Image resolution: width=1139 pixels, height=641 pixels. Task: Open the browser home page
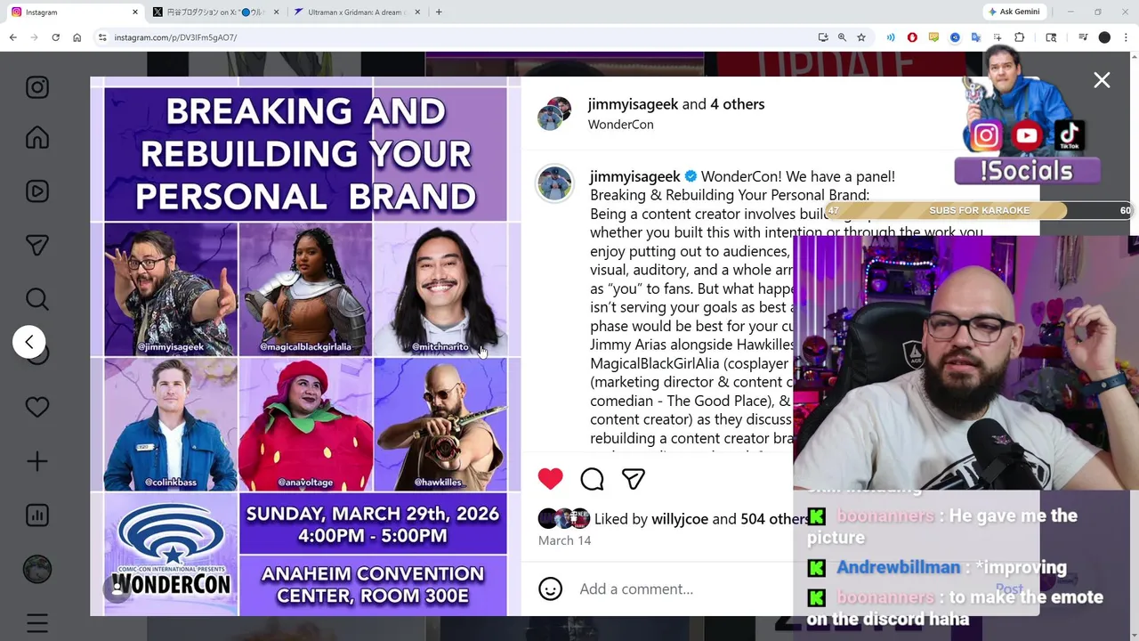[x=77, y=37]
